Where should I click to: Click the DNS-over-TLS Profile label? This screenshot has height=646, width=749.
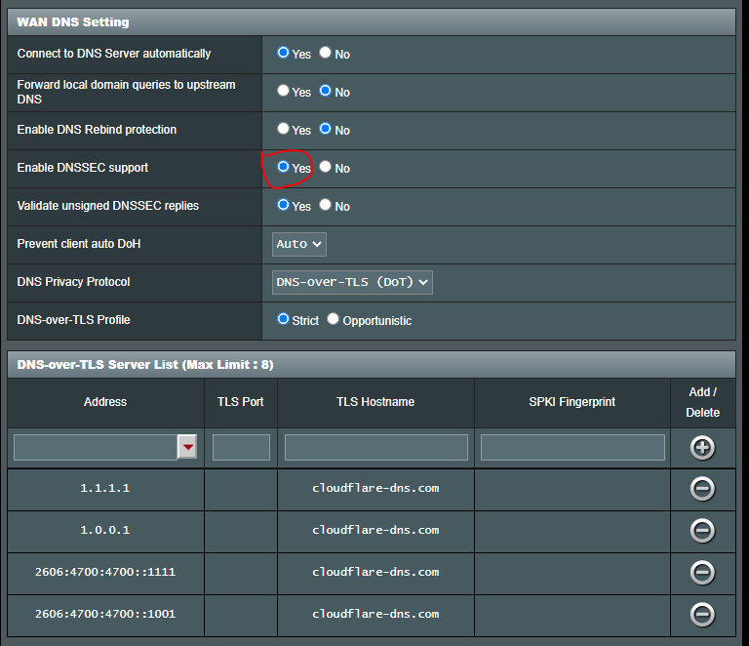point(73,320)
